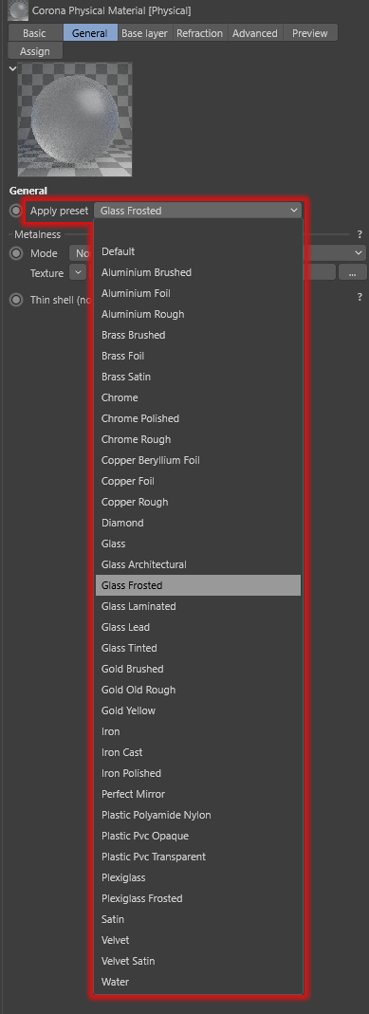Click the Thin shell help question mark
The width and height of the screenshot is (369, 1014).
(x=360, y=297)
